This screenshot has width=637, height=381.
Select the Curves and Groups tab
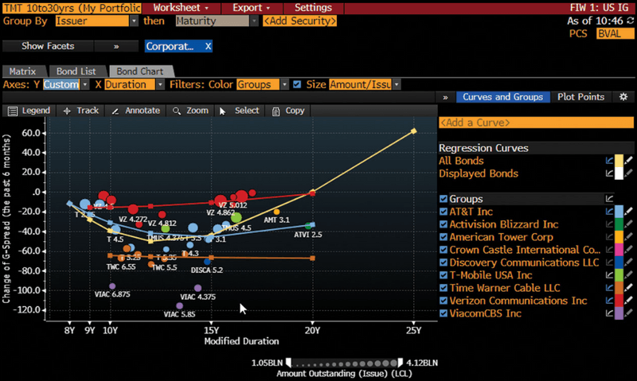[x=503, y=97]
